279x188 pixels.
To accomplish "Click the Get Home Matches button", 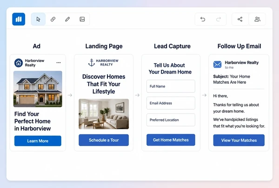I will click(171, 140).
